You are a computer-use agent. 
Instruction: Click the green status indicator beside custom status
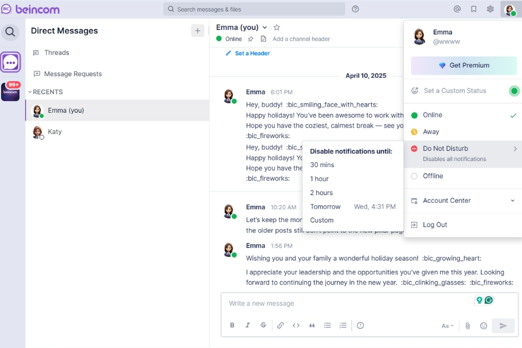click(514, 90)
